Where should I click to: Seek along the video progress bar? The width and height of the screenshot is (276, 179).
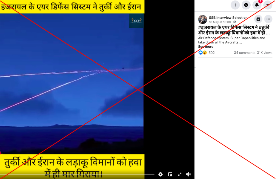[x=77, y=174]
